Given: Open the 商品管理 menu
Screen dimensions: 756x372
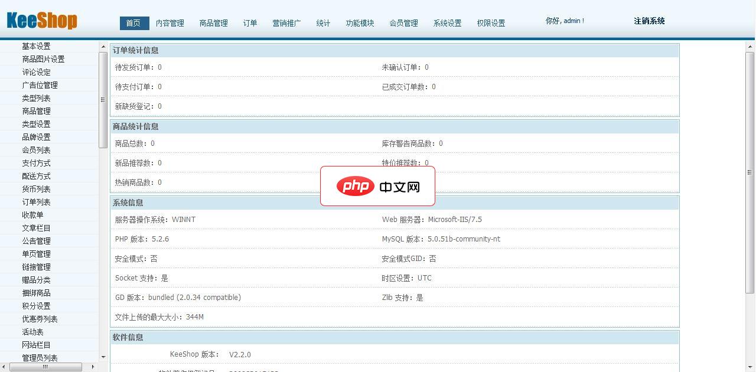Looking at the screenshot, I should (213, 23).
